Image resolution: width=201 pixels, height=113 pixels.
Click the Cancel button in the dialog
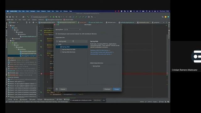tap(63, 89)
